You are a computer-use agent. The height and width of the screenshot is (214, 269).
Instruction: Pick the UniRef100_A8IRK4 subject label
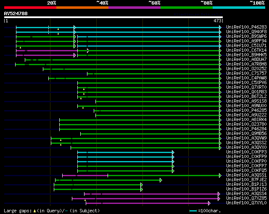pos(246,120)
